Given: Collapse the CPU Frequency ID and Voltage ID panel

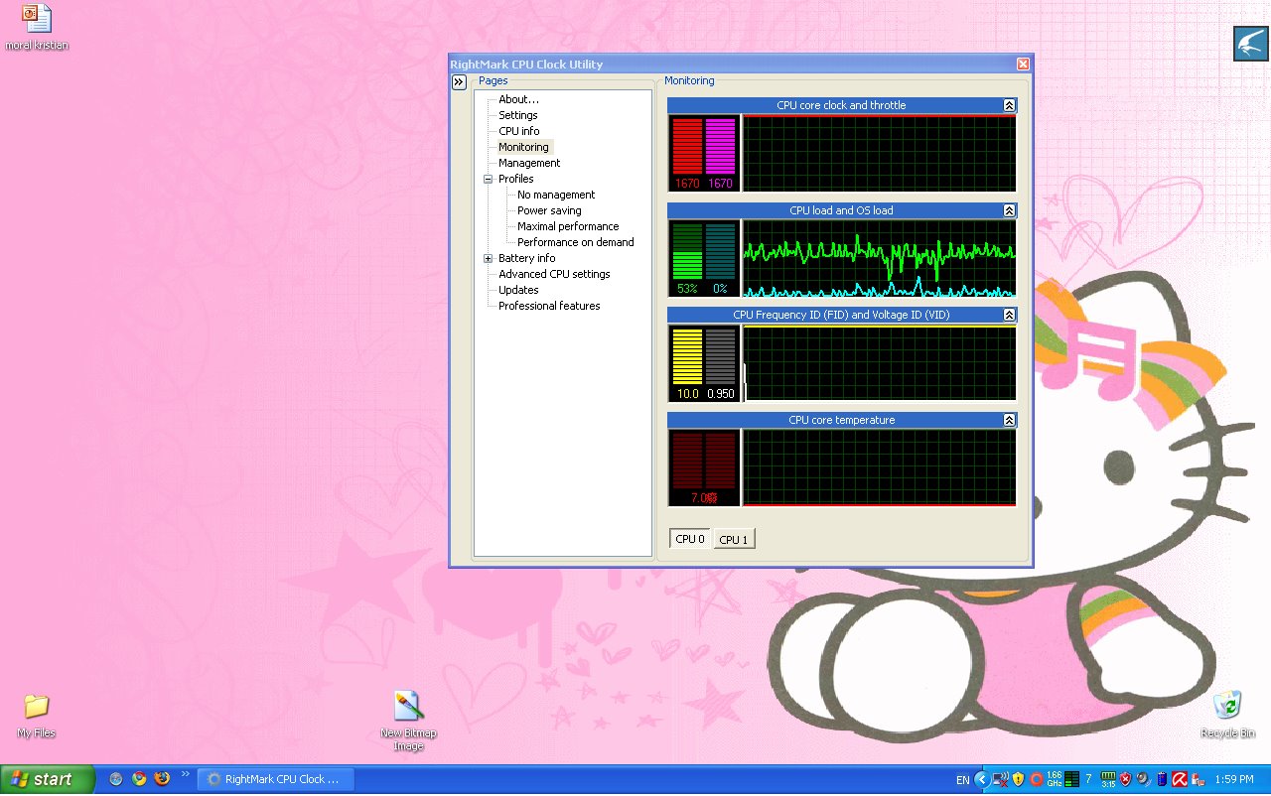Looking at the screenshot, I should [1009, 315].
